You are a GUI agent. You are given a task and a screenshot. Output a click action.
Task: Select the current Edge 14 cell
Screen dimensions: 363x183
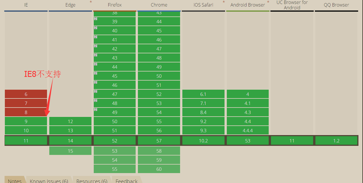click(x=70, y=141)
